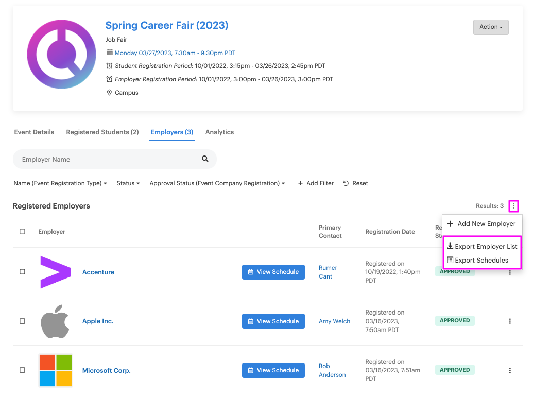Open the Analytics tab
Image resolution: width=534 pixels, height=399 pixels.
click(220, 132)
